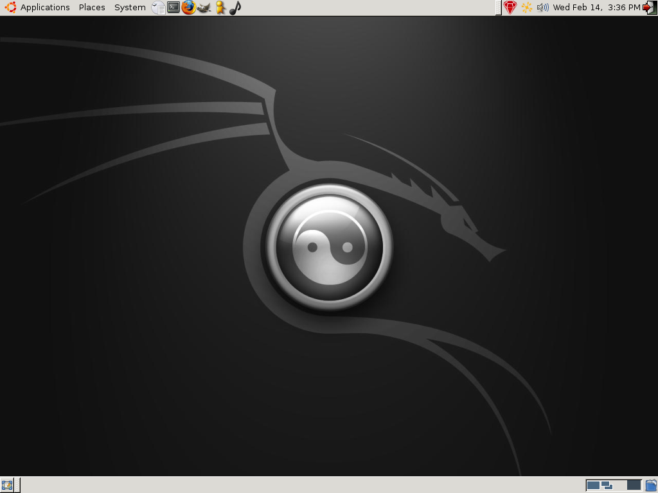
Task: Switch to the dark last workspace
Action: point(634,485)
